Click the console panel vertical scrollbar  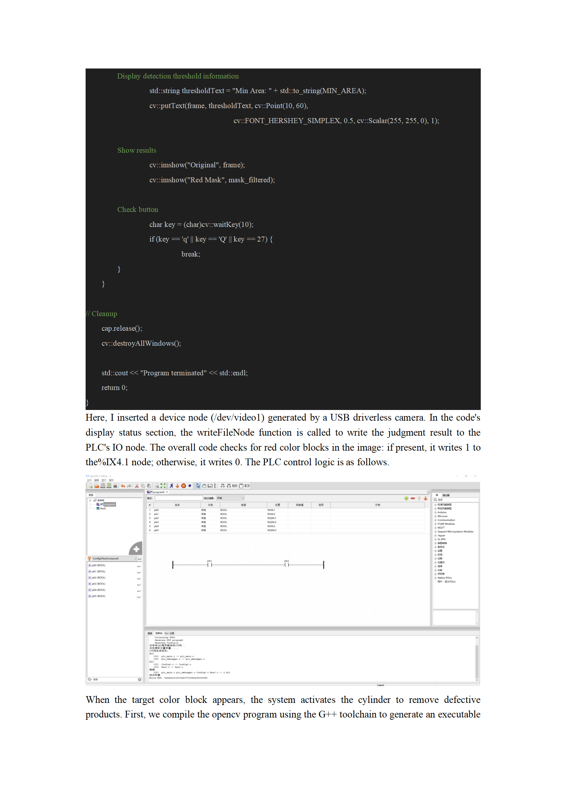477,658
